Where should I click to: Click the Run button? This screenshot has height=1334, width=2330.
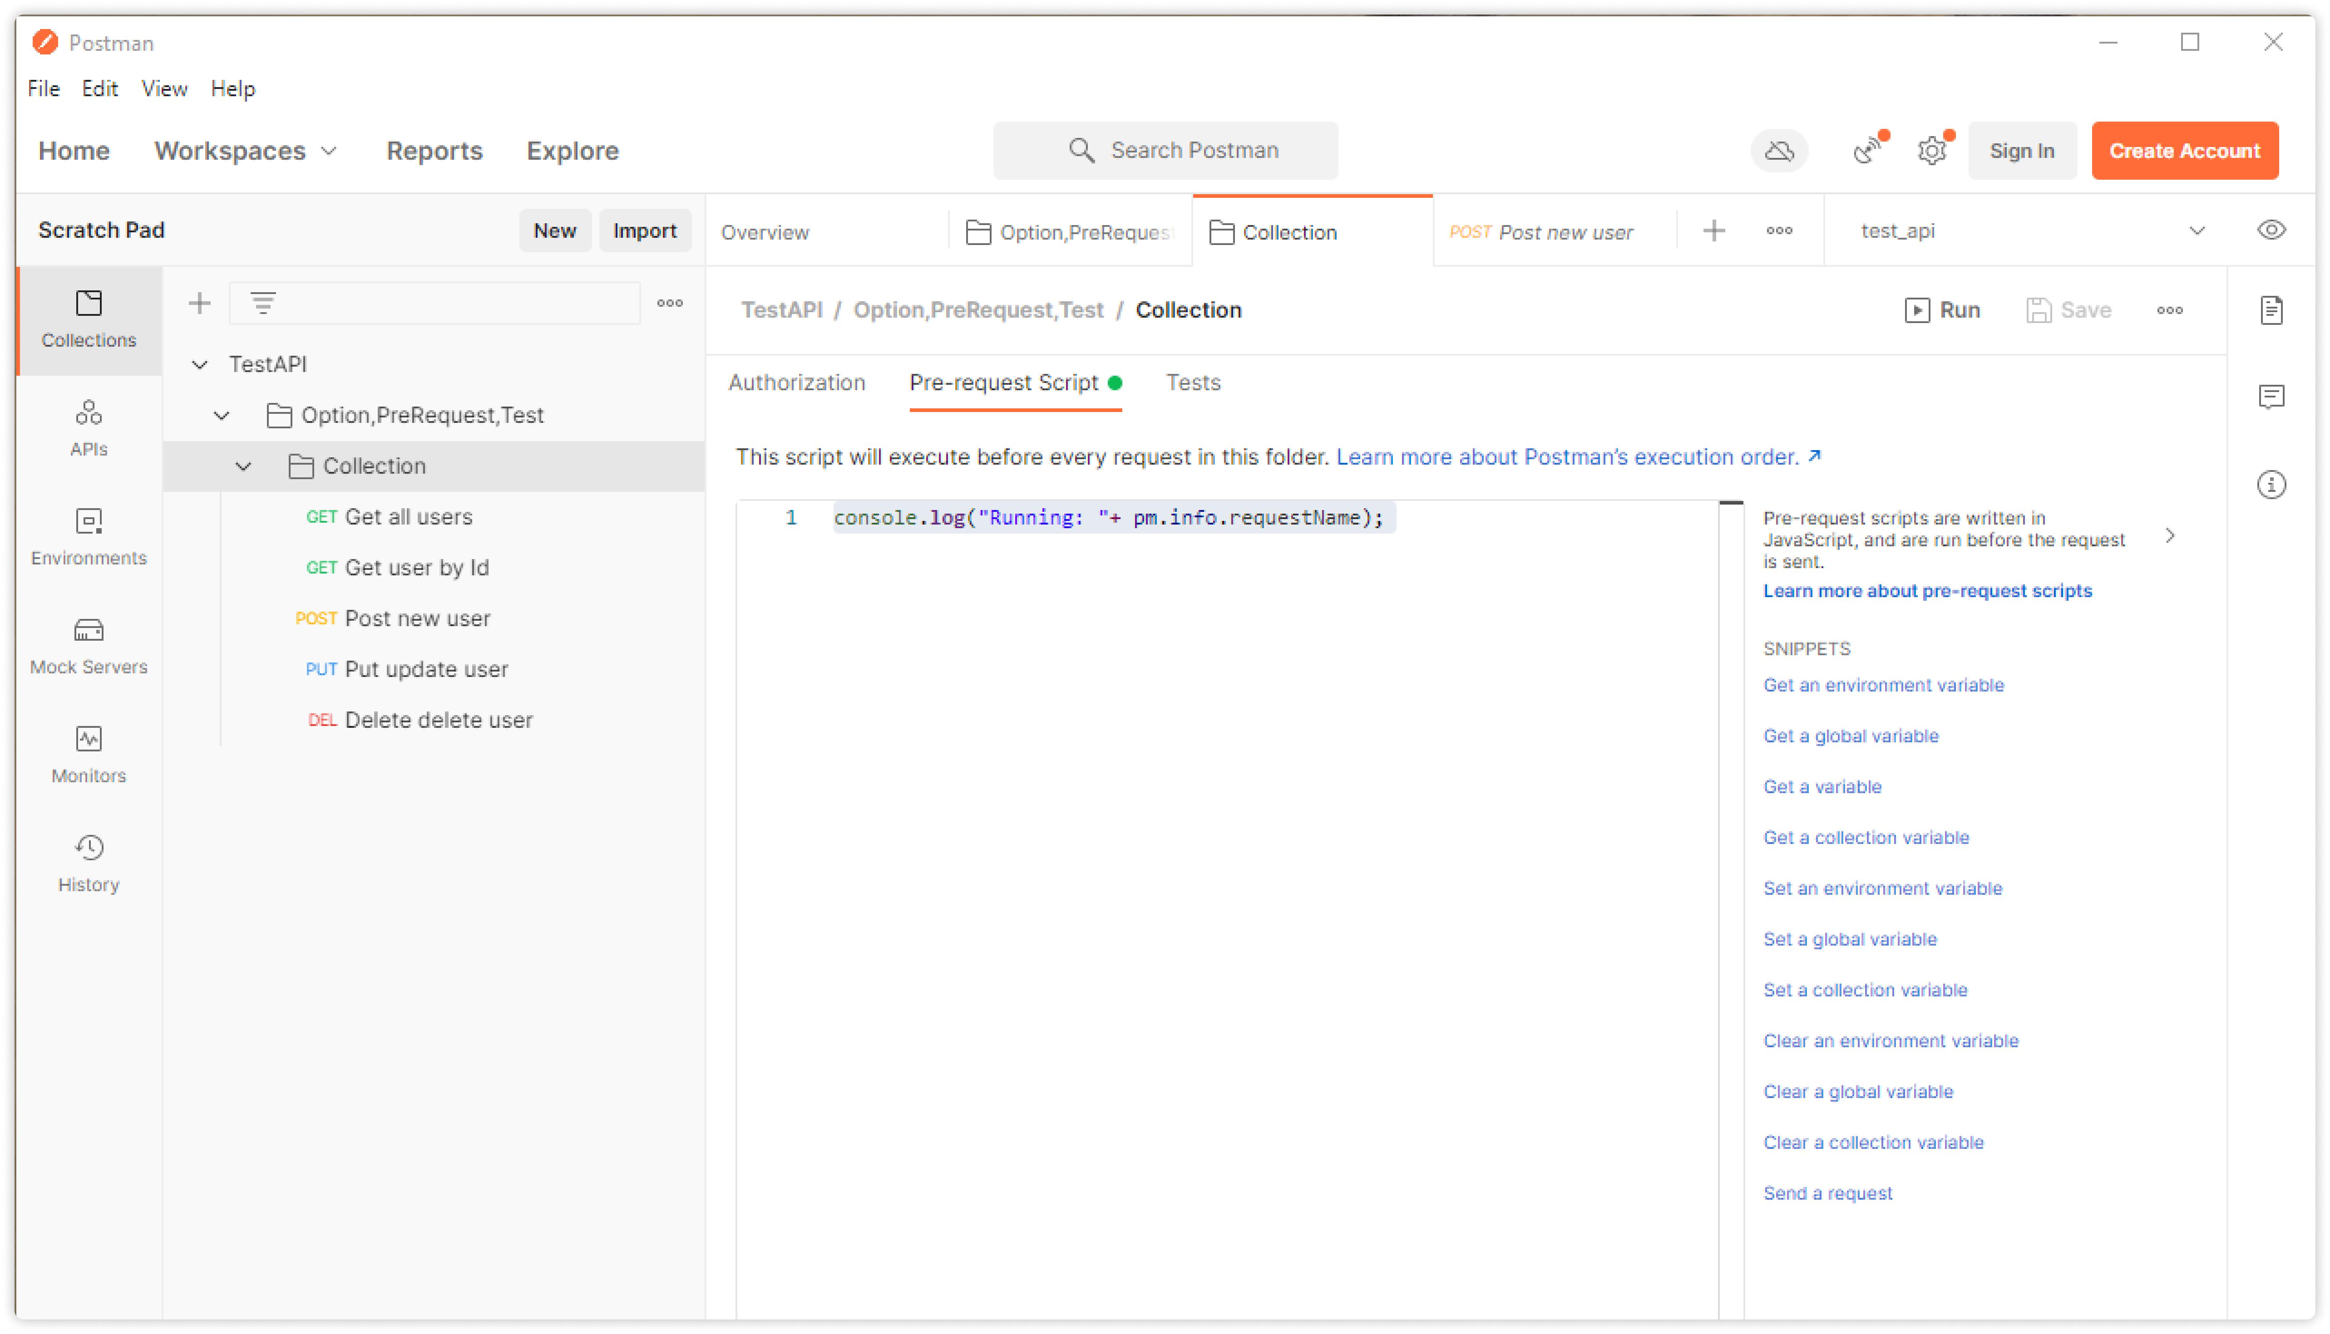pos(1942,311)
